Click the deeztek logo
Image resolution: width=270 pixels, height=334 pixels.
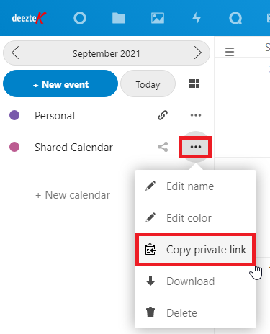29,18
